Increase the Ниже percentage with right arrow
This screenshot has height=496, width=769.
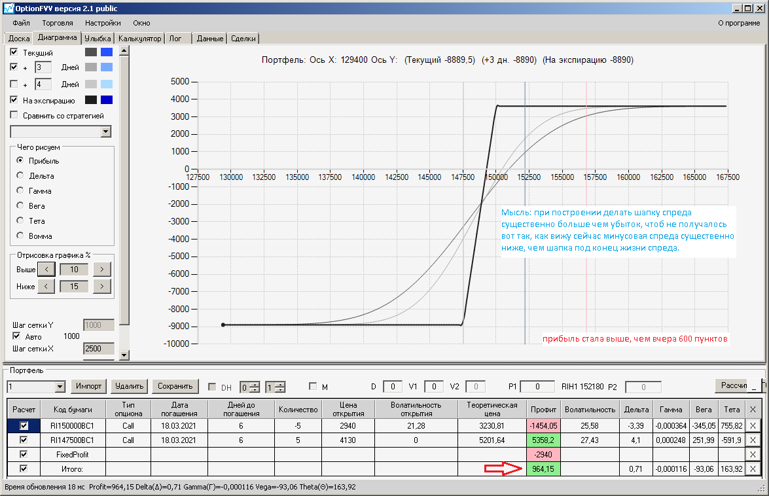(x=102, y=286)
